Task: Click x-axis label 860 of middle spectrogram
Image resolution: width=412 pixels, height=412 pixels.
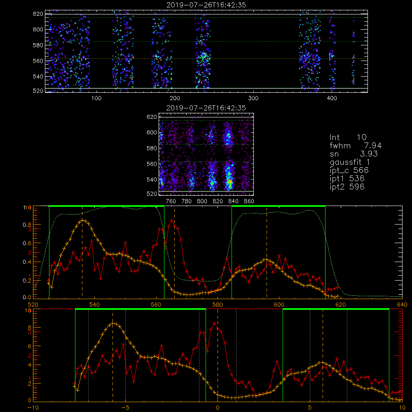Action: pos(249,201)
